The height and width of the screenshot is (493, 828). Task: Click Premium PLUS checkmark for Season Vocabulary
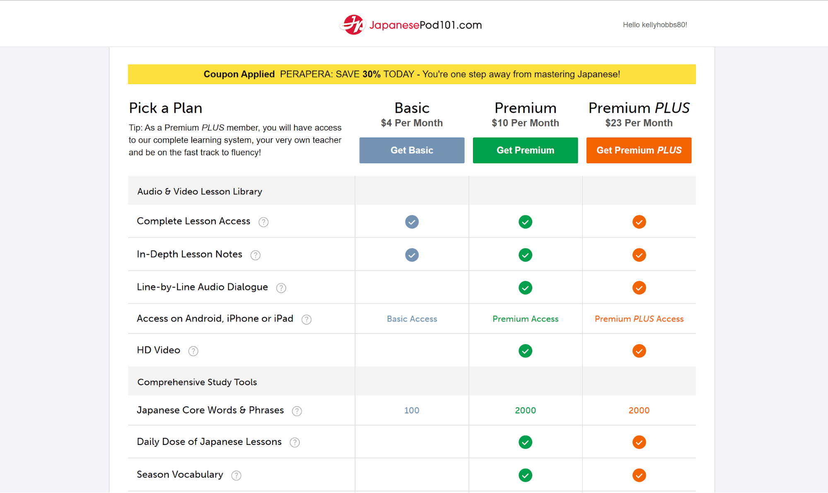tap(639, 475)
